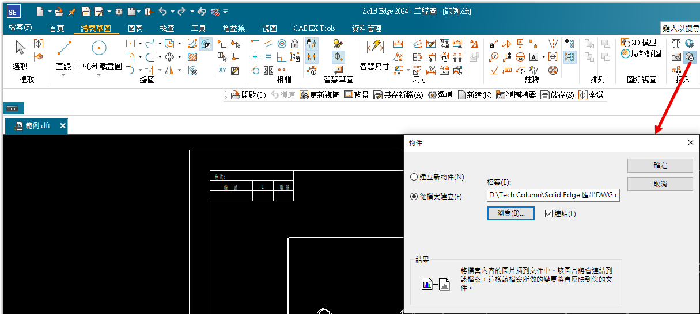Toggle the highlighted annotation alignment button

coord(570,57)
